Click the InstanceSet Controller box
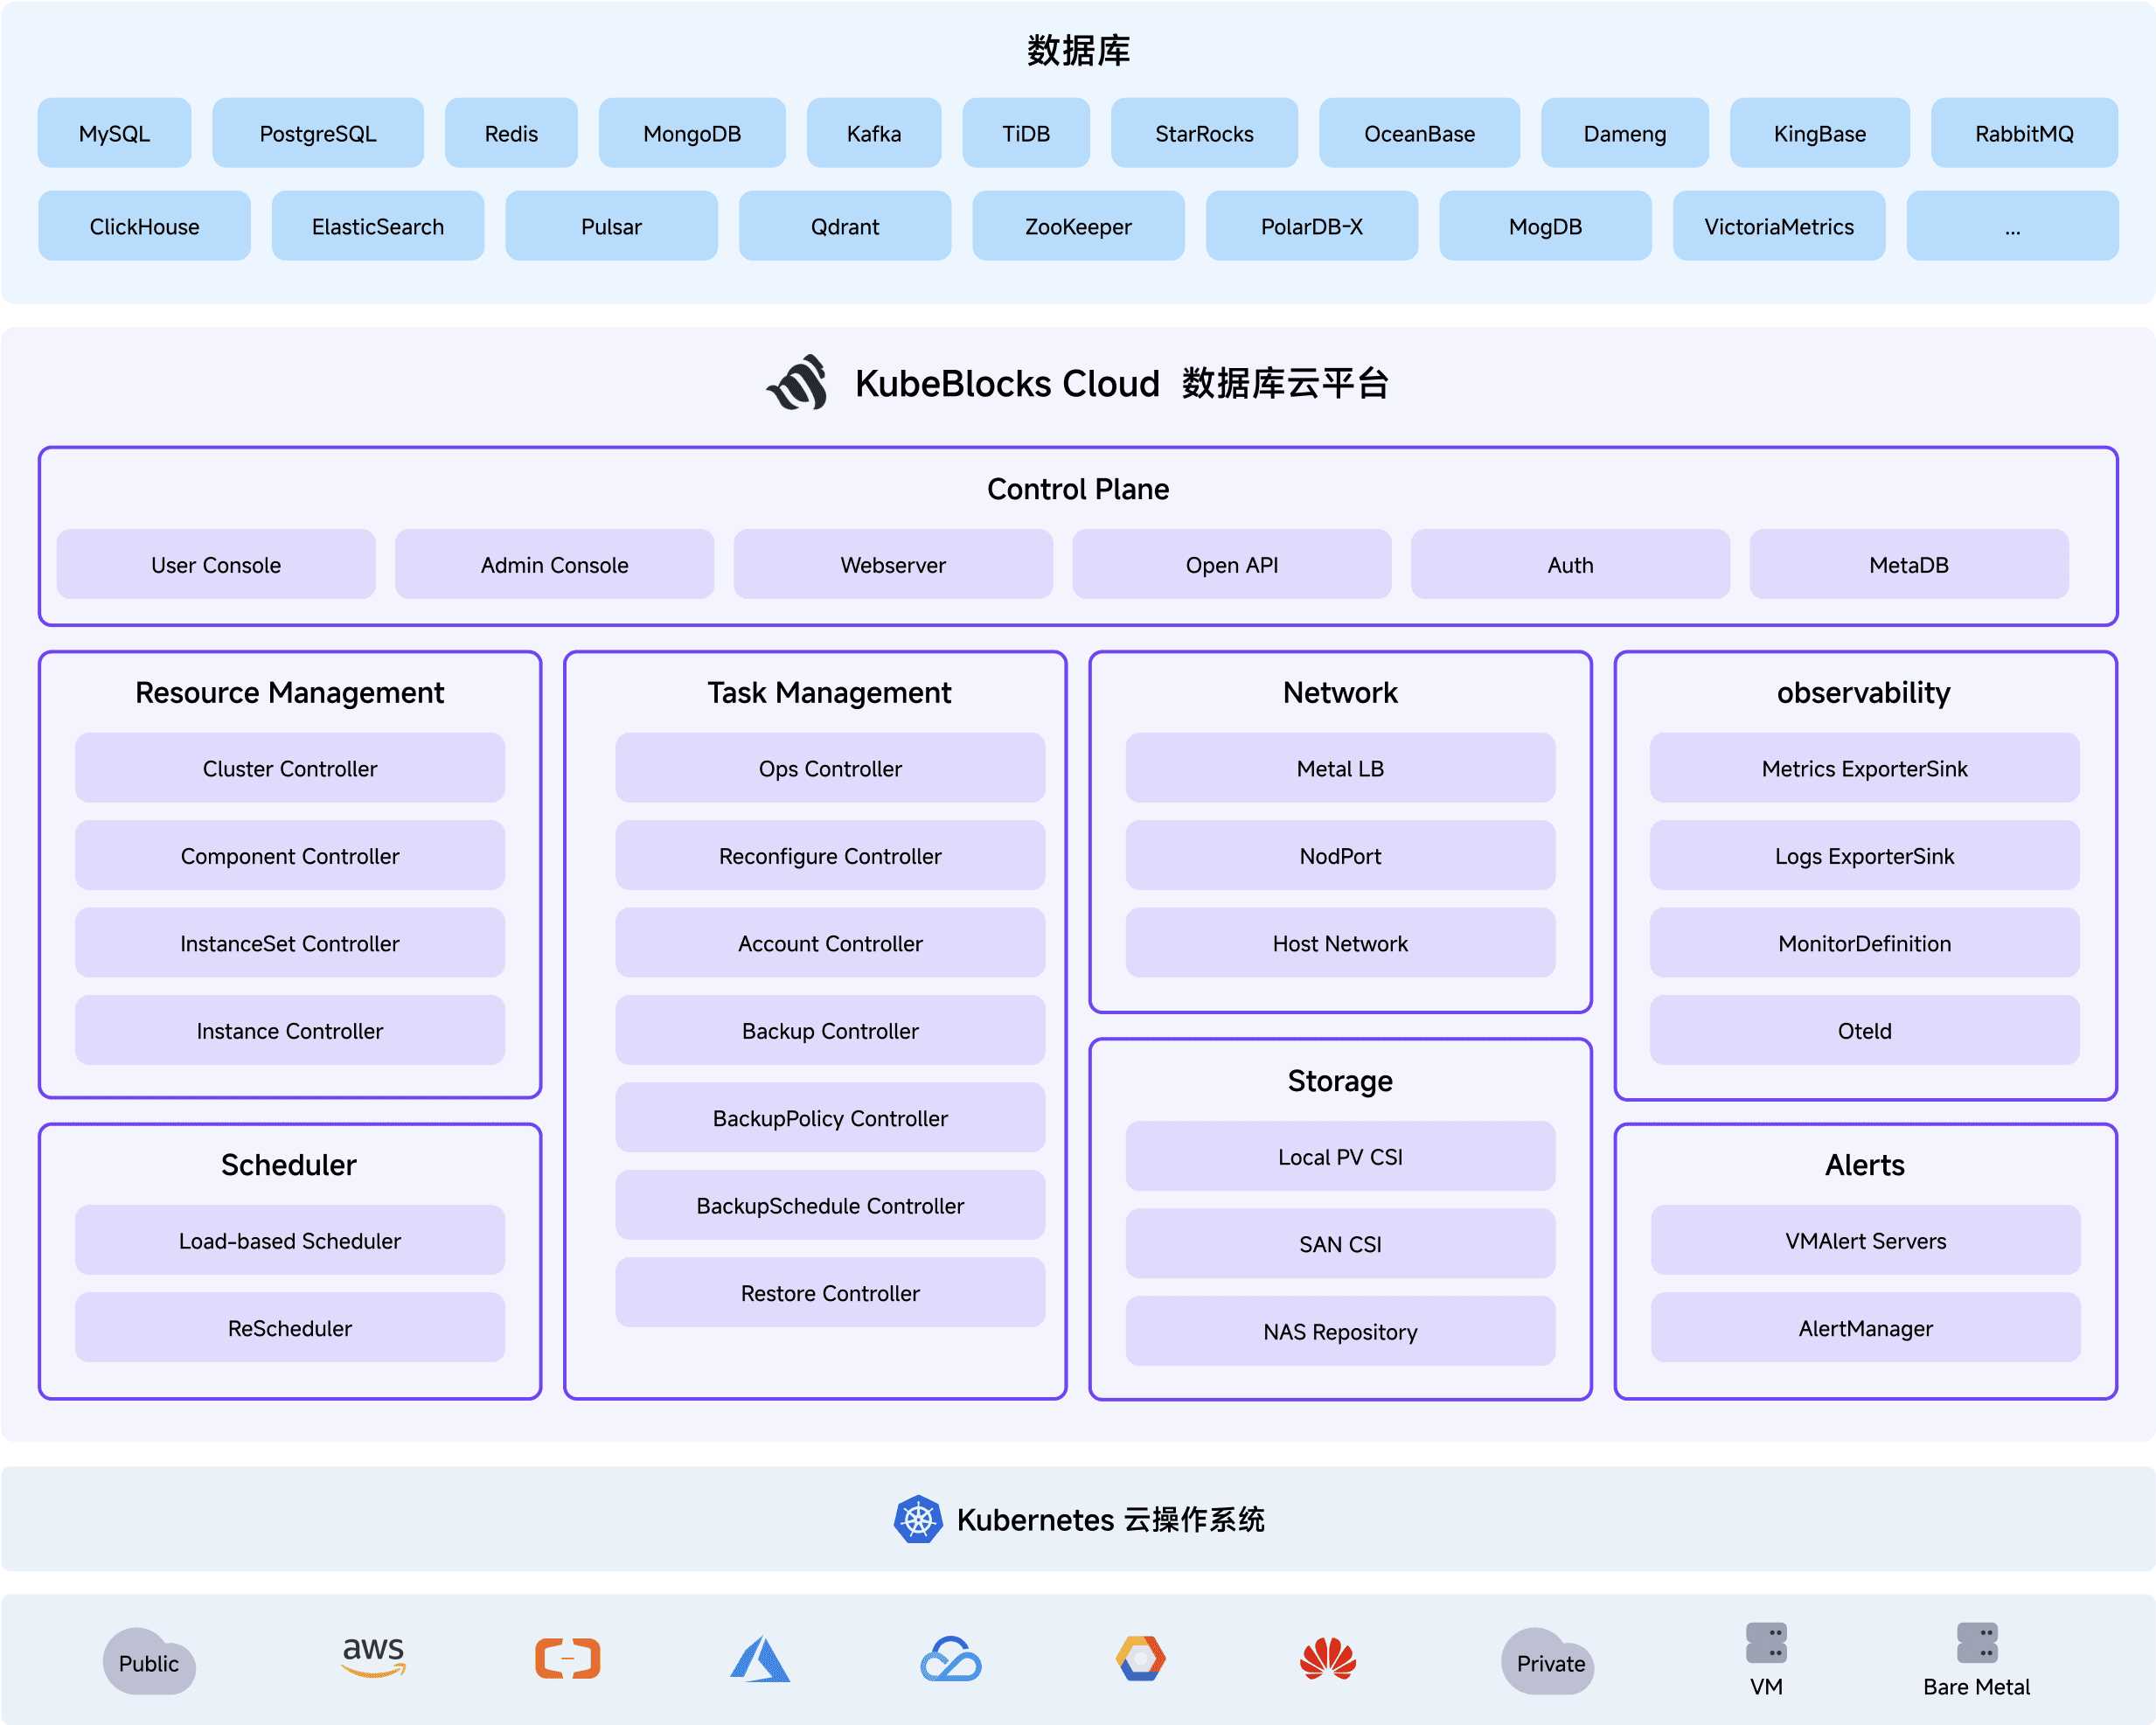The width and height of the screenshot is (2156, 1725). pos(290,943)
